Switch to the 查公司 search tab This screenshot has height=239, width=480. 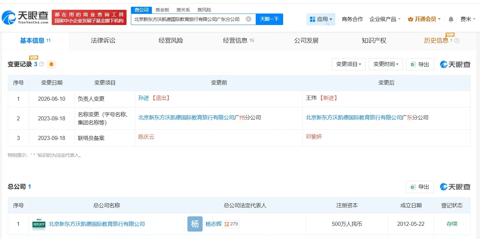(x=141, y=10)
